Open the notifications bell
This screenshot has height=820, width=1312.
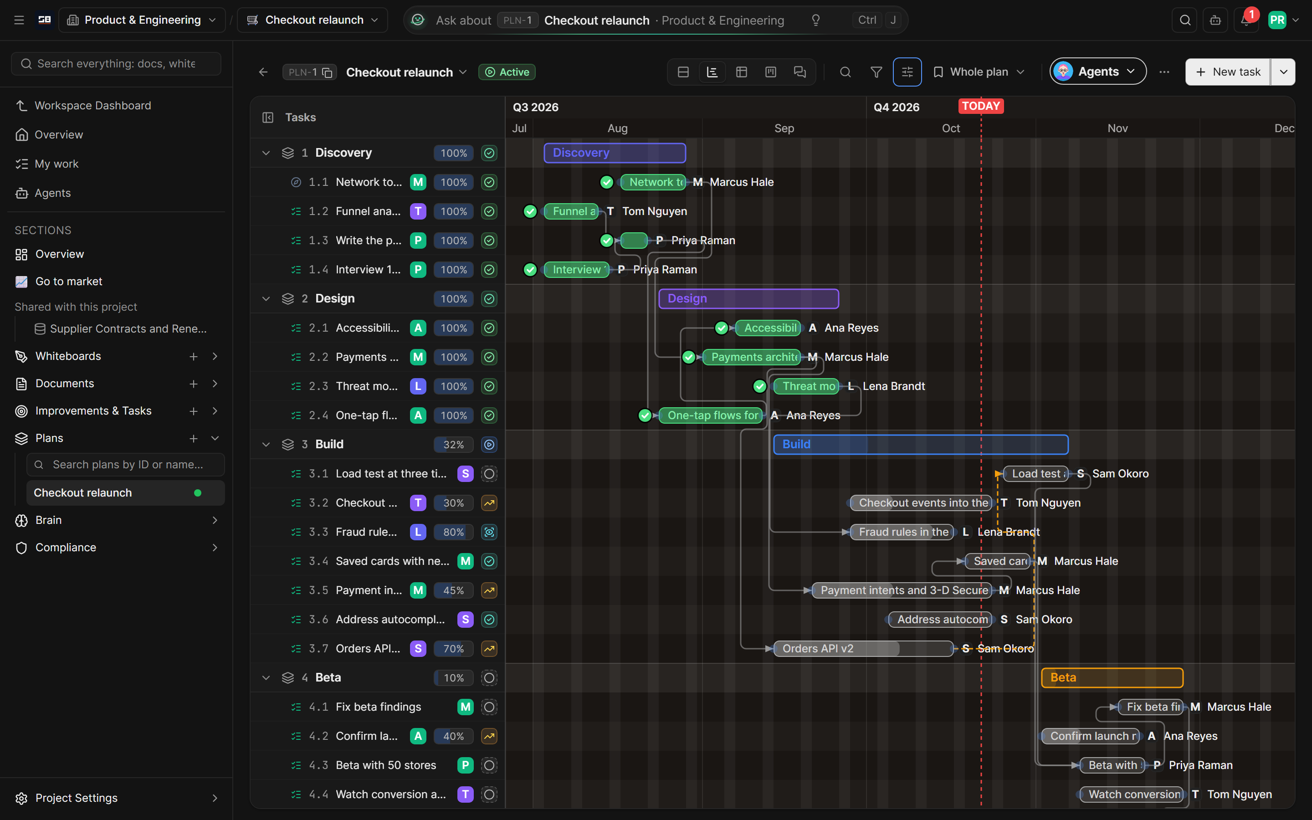[1245, 20]
